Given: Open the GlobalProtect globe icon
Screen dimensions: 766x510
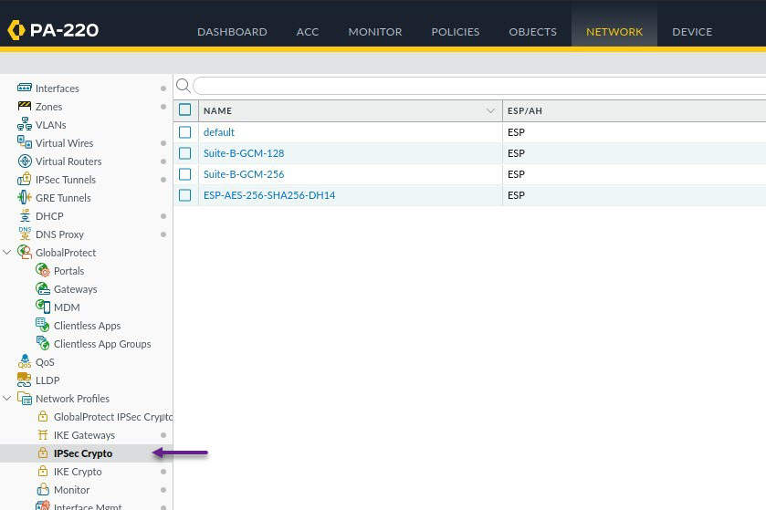Looking at the screenshot, I should (25, 252).
